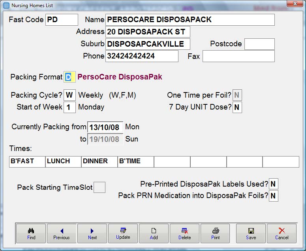Go to Next nursing home record

pyautogui.click(x=92, y=234)
